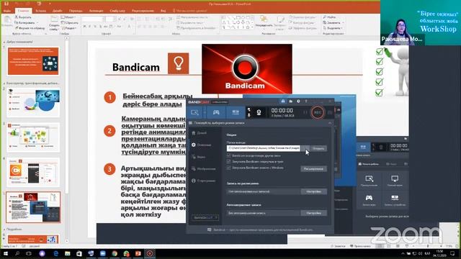Click the Cut command in Clipboard group
The image size is (461, 259).
pos(23,17)
